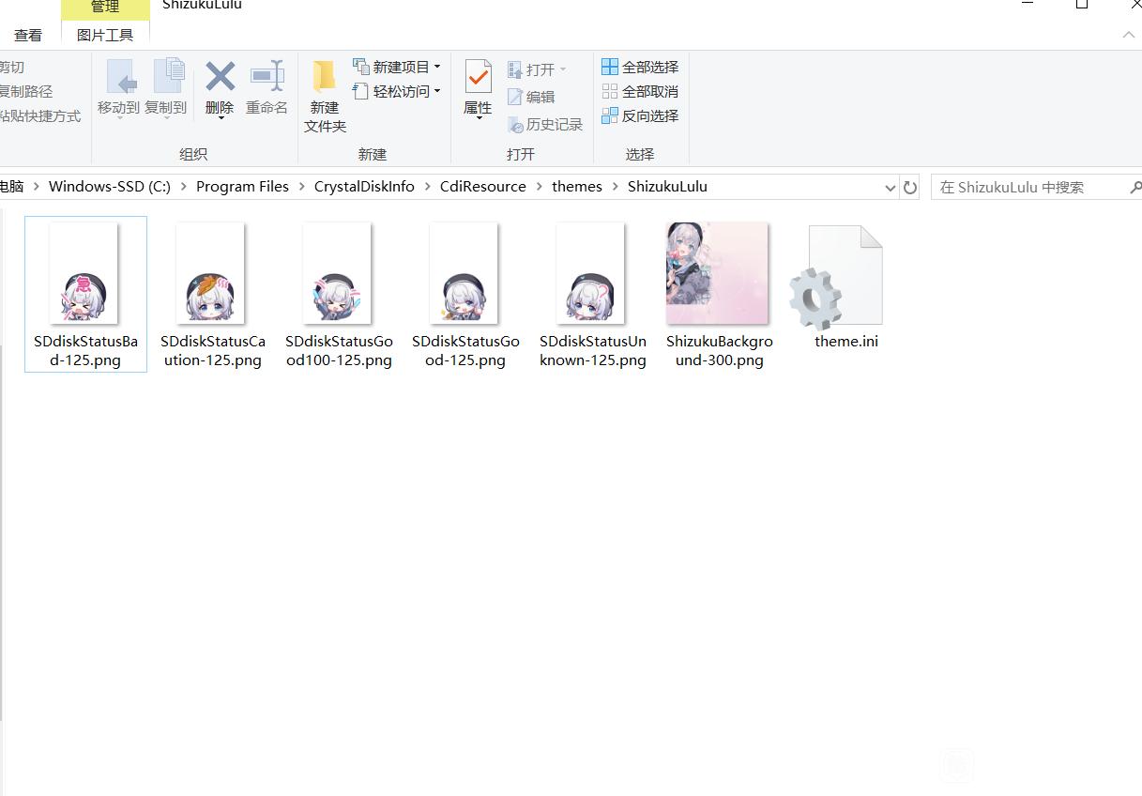The width and height of the screenshot is (1142, 796).
Task: Click the Copy to (复制到) icon
Action: (x=168, y=76)
